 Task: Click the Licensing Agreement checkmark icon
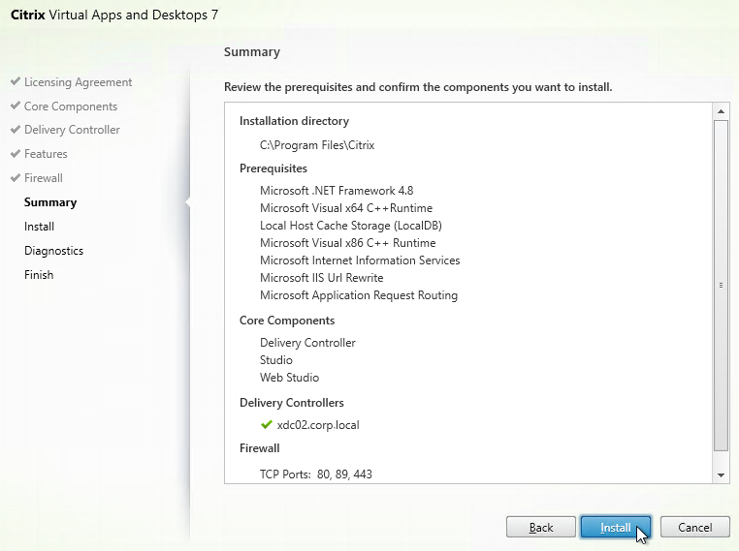pos(16,81)
